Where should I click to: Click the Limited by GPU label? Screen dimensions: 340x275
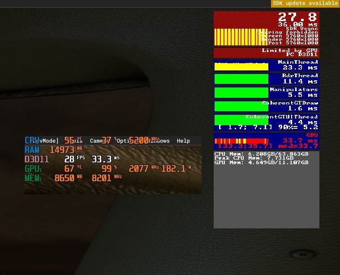coord(290,50)
